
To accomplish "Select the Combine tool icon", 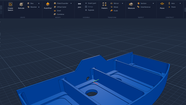I will point(55,14).
